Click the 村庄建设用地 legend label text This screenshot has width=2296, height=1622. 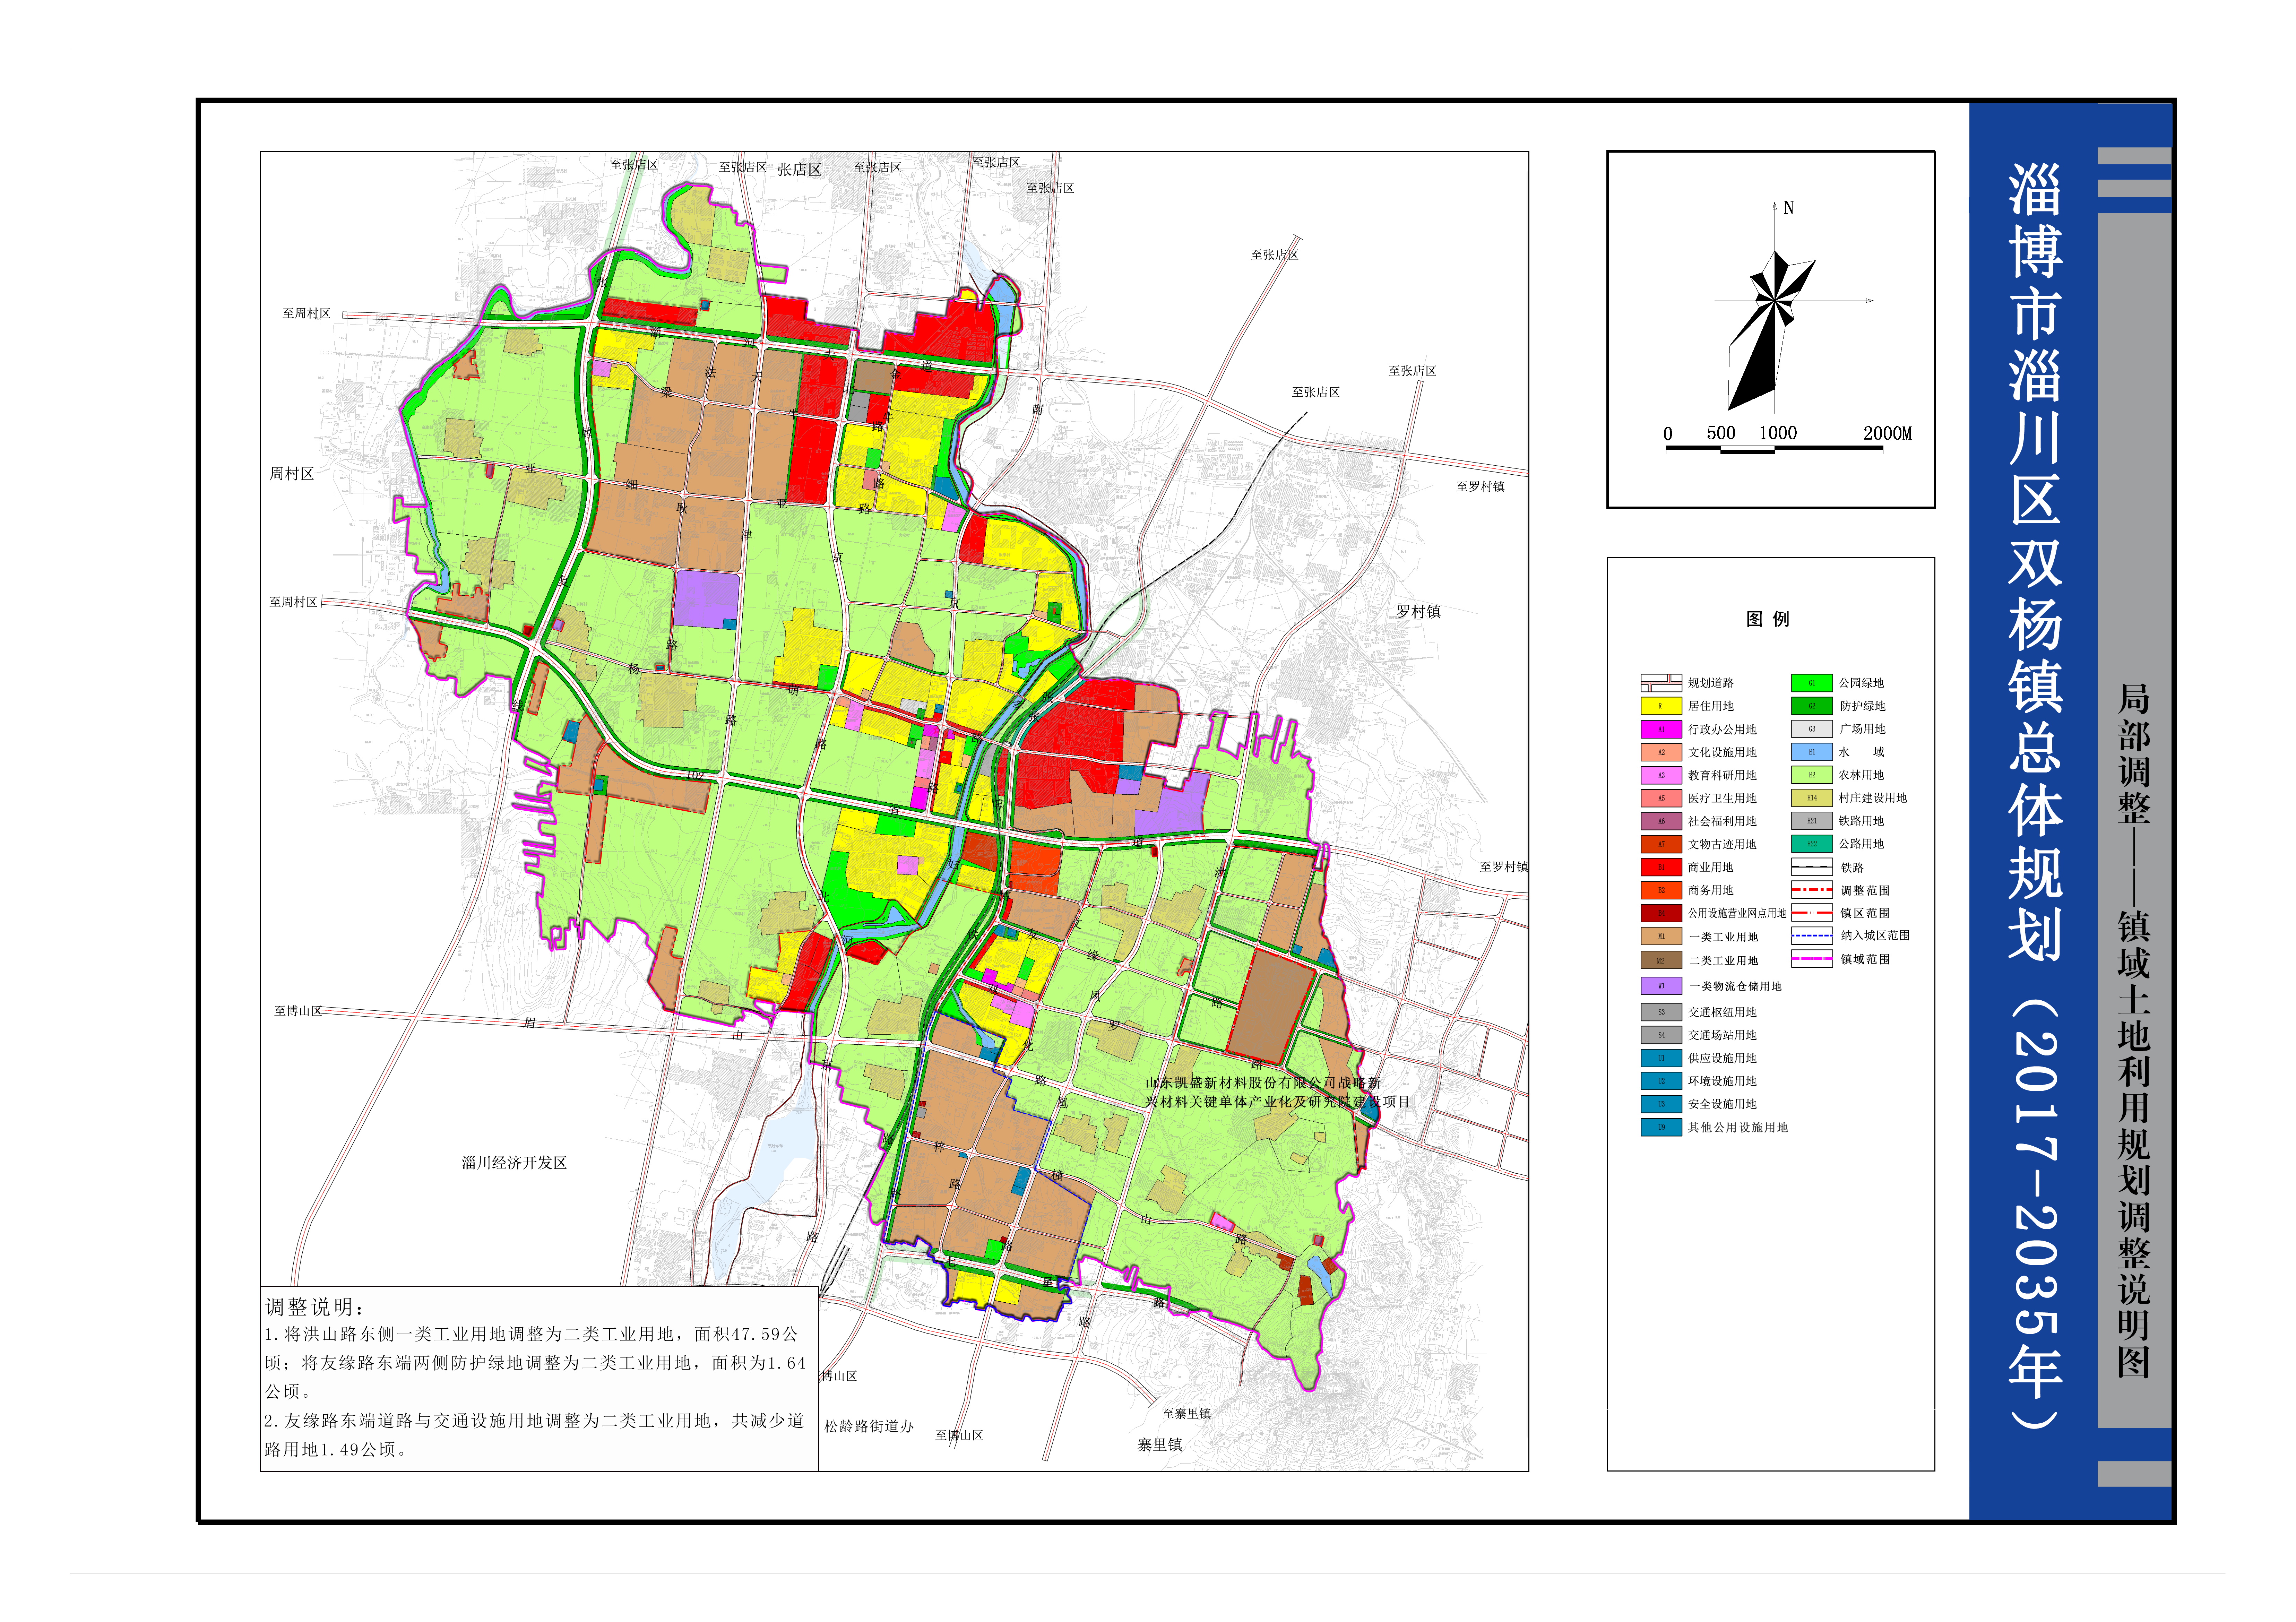1873,798
